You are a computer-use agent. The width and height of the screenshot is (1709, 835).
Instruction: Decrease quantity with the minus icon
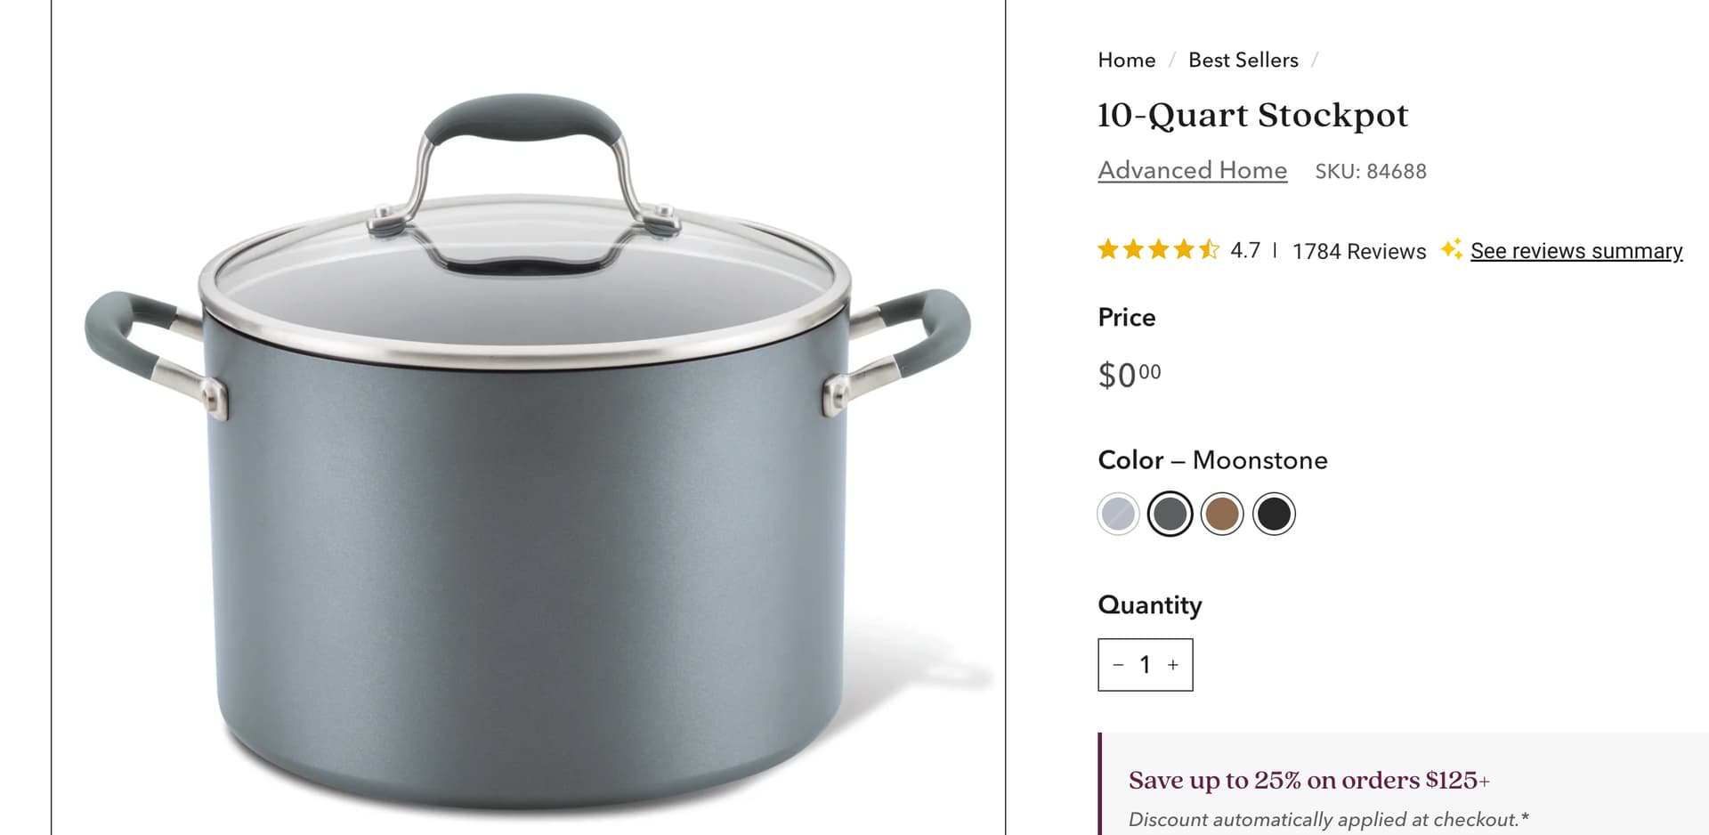[x=1118, y=665]
